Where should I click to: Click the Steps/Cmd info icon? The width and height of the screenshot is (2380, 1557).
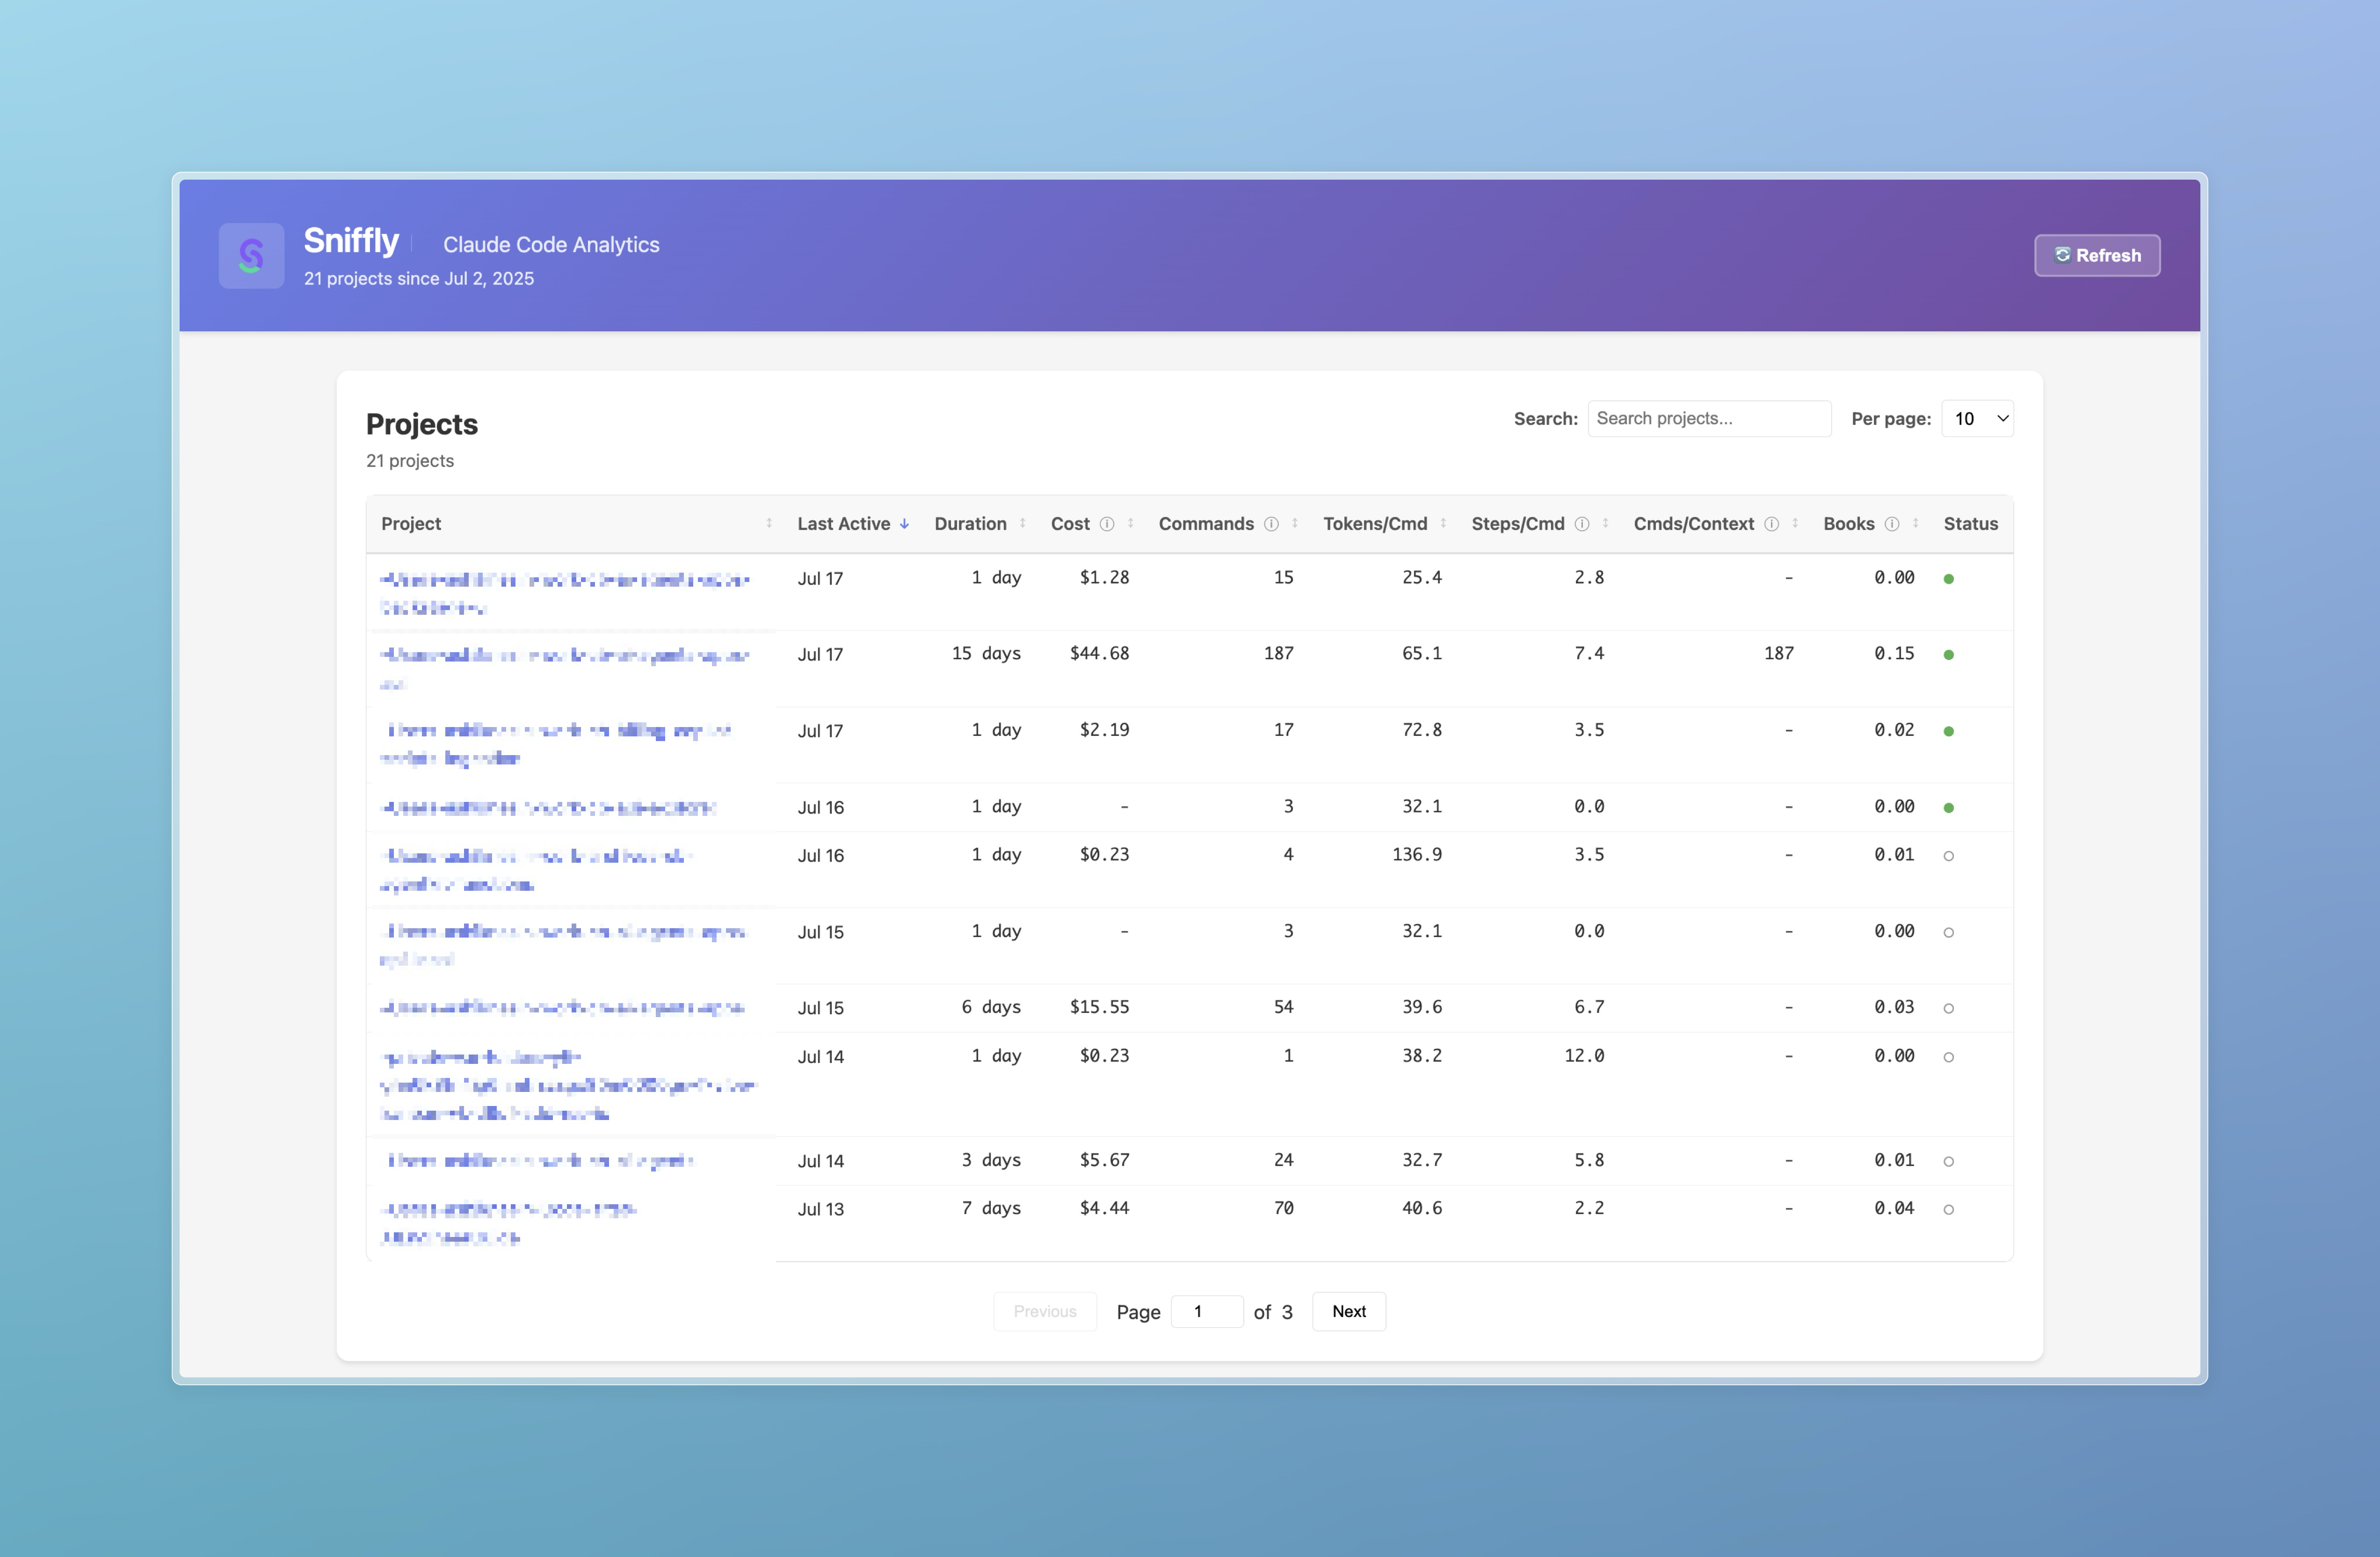click(x=1582, y=524)
